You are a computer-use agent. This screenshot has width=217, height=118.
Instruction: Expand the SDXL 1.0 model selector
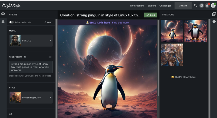pos(31,41)
